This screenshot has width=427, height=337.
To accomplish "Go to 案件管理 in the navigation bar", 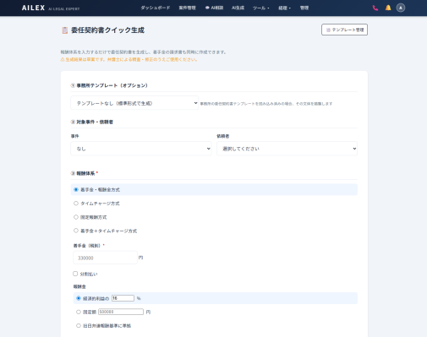I will pyautogui.click(x=187, y=8).
